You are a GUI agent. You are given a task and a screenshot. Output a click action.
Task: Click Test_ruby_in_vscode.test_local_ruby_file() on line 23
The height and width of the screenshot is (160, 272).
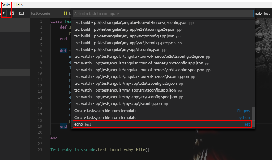[100, 150]
